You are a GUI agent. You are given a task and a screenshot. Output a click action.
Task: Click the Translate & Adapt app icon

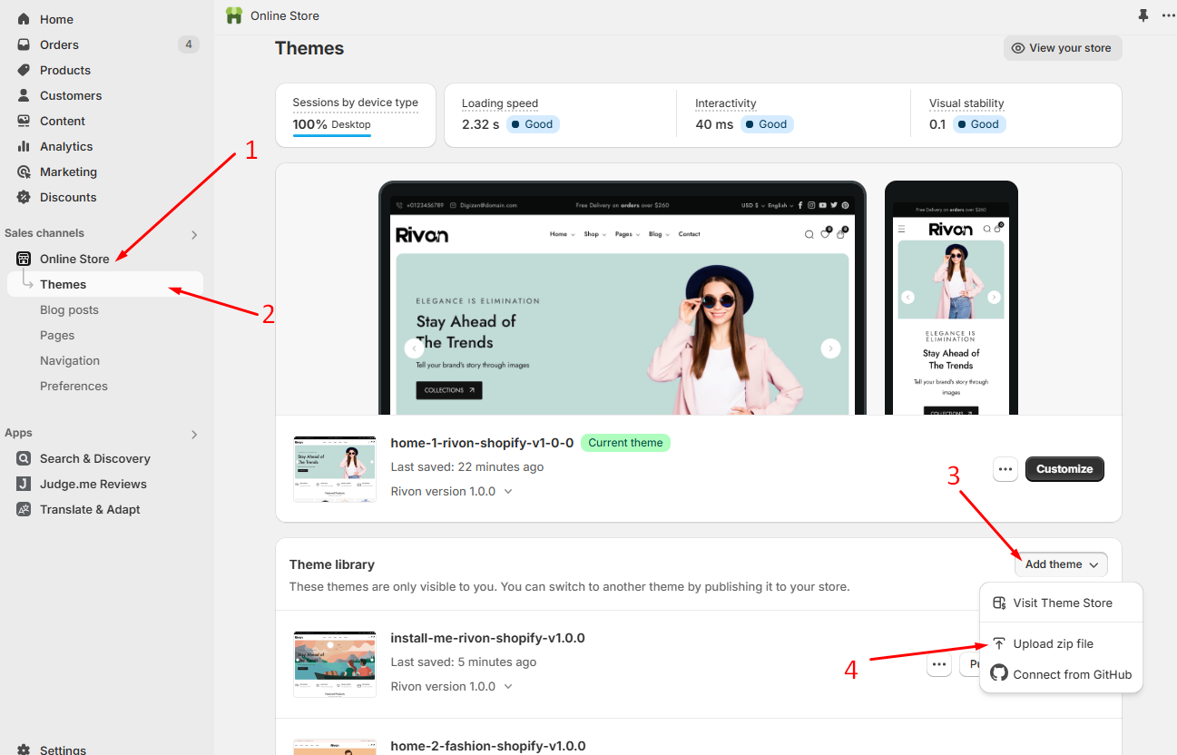click(x=24, y=509)
